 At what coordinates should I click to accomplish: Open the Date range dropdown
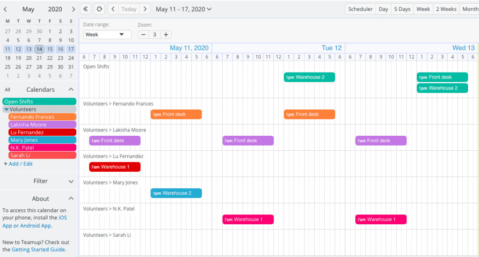(107, 35)
